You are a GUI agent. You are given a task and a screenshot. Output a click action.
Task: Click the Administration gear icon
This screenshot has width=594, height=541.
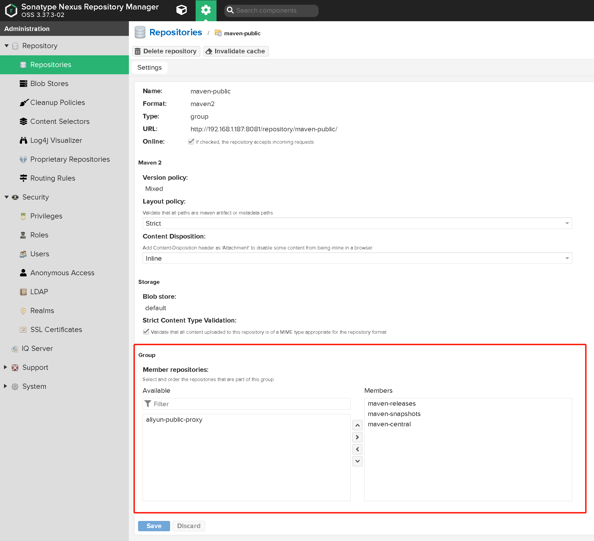(x=206, y=10)
